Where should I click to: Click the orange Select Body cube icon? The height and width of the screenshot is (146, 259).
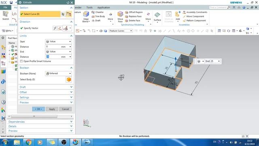(69, 79)
